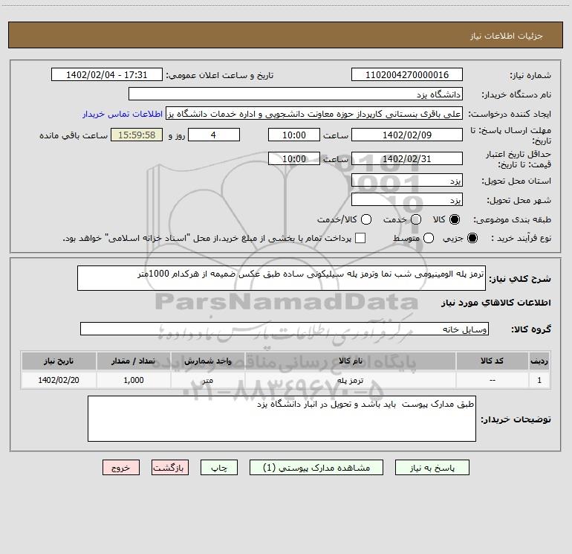The height and width of the screenshot is (554, 572).
Task: Click the delivery city field یزد
Action: pos(407,200)
